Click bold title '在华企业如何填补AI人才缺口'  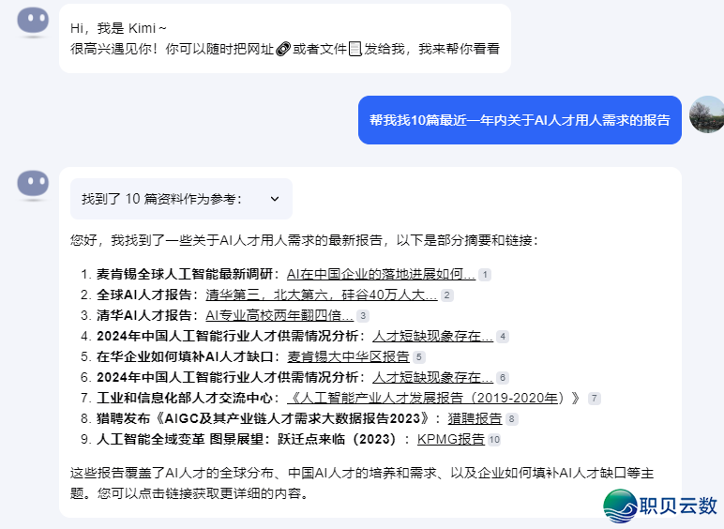[x=185, y=356]
